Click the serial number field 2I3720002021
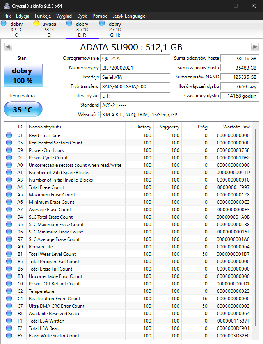This screenshot has height=344, width=263. (x=135, y=68)
